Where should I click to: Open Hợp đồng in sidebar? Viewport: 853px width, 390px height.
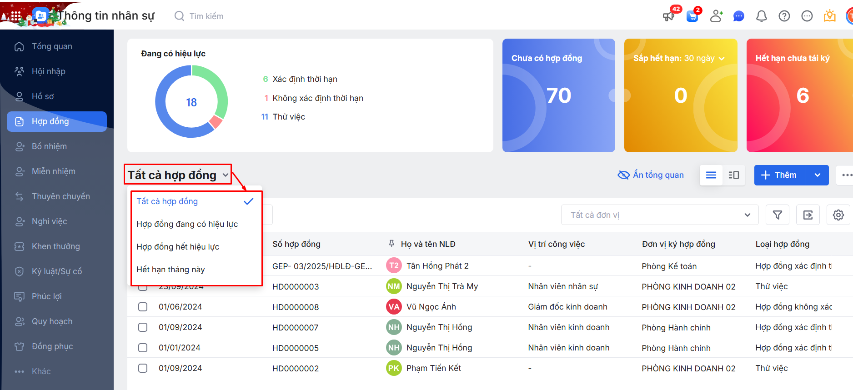click(x=57, y=121)
